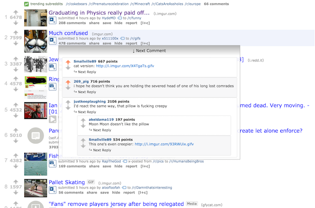Image resolution: width=315 pixels, height=208 pixels.
Task: Expand the camera preview on the Jewish post
Action: pos(53,67)
